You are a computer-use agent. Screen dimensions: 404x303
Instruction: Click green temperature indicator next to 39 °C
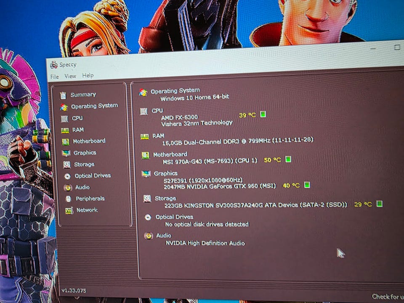[x=263, y=114]
